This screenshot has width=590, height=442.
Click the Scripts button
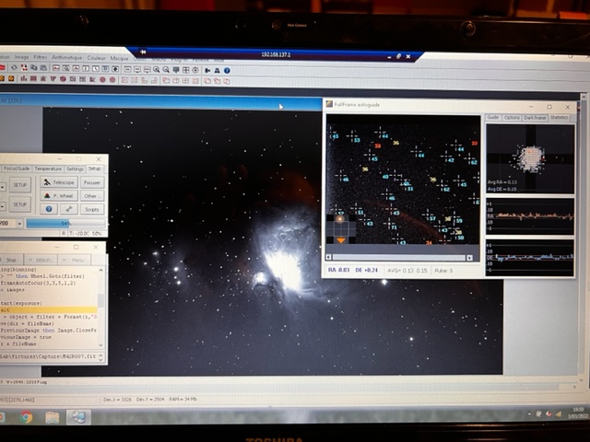tap(92, 209)
